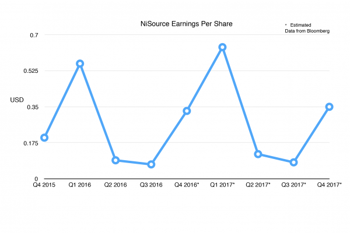The height and width of the screenshot is (233, 350).
Task: Select the Estimated legend note
Action: [x=304, y=24]
